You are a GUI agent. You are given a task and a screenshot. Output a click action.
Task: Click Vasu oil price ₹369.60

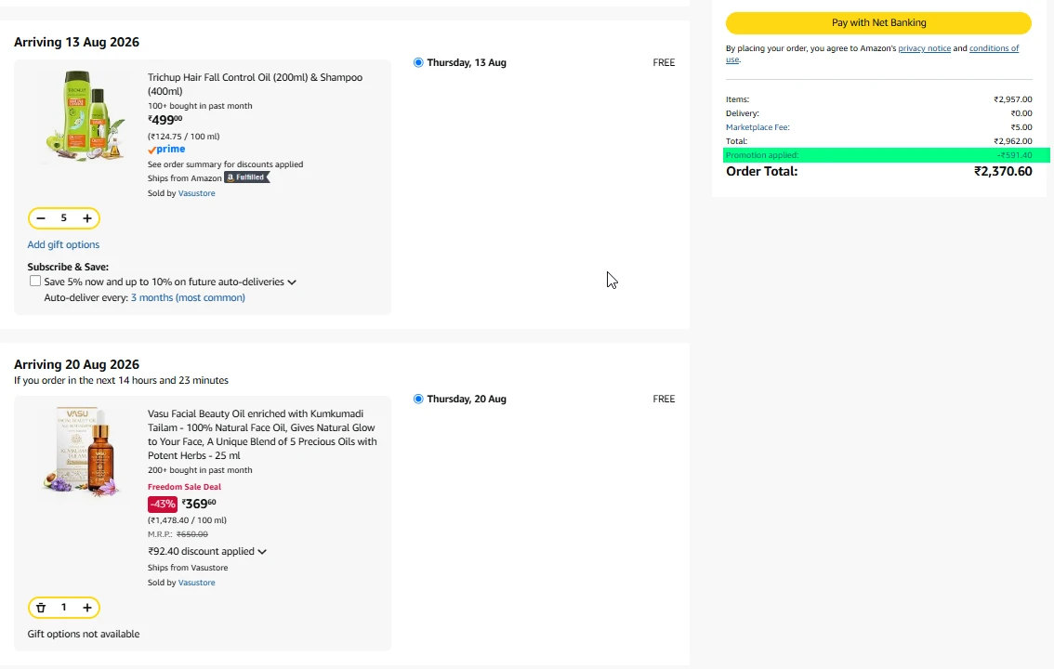(199, 504)
